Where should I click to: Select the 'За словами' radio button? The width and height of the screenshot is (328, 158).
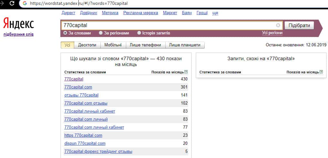(x=65, y=33)
